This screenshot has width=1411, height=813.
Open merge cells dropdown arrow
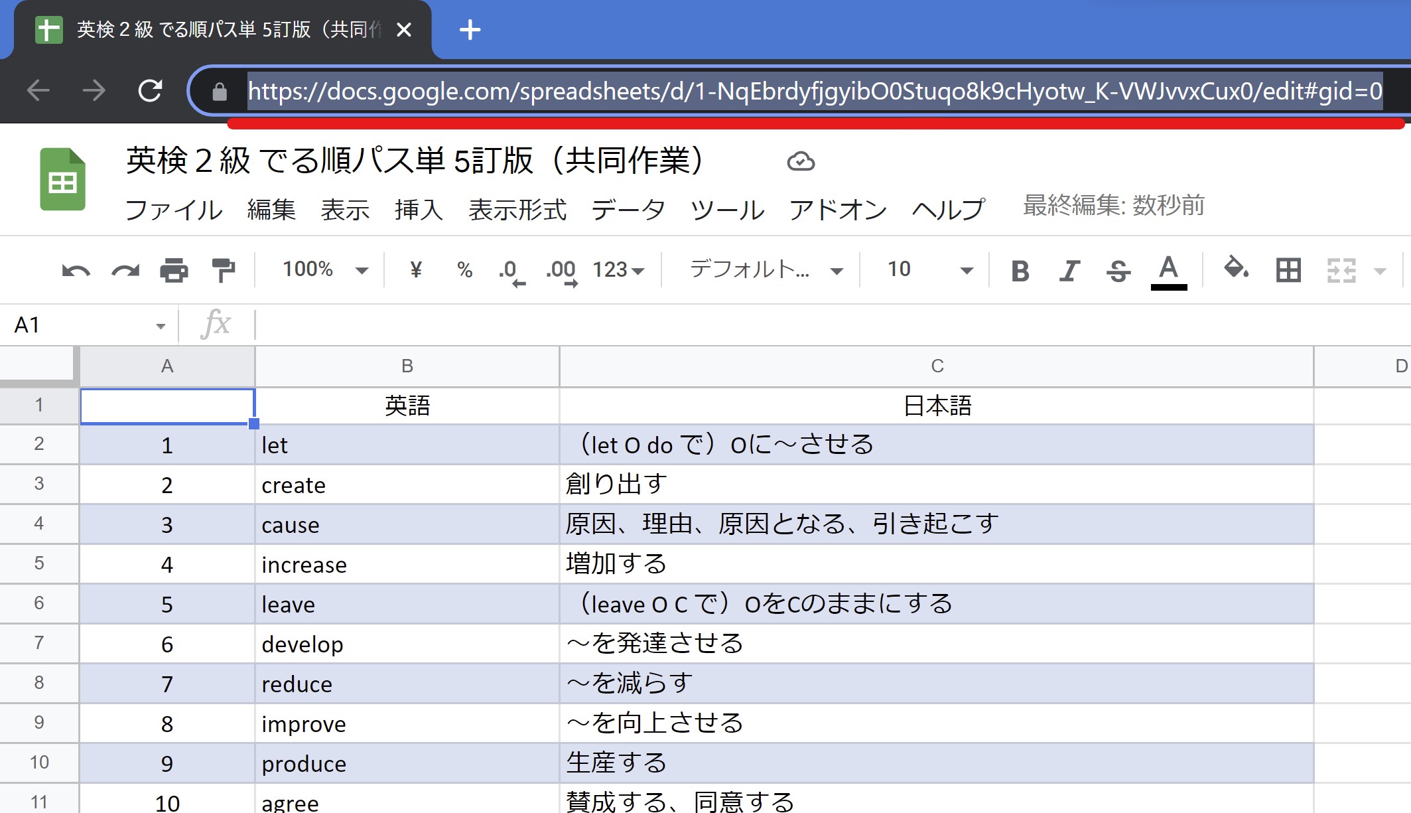1380,271
